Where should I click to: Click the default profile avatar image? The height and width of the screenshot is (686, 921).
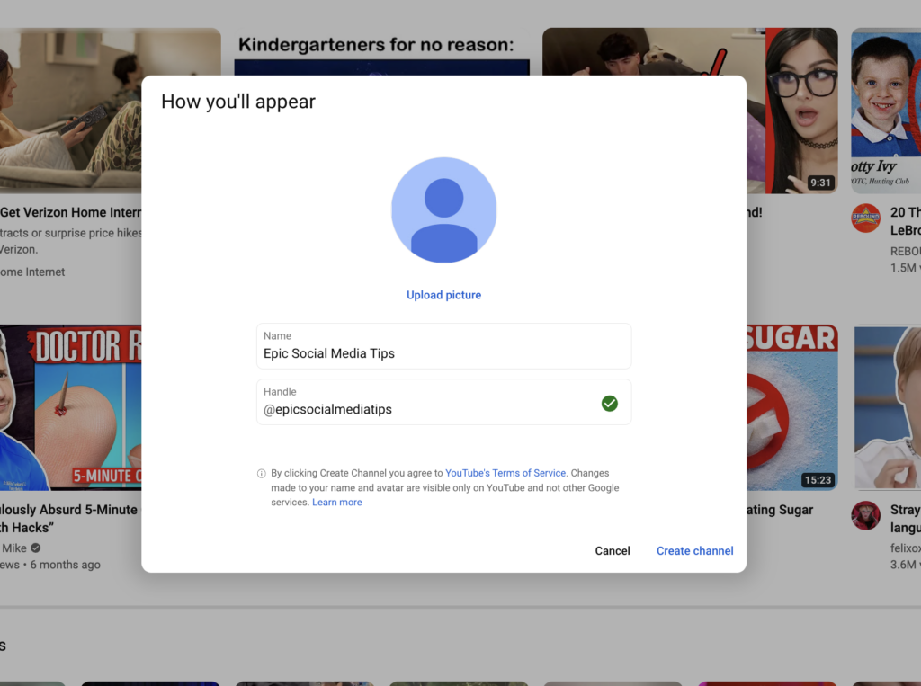[x=443, y=210]
